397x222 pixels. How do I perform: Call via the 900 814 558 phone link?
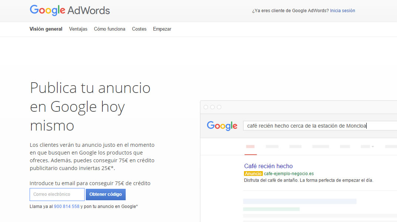pyautogui.click(x=67, y=207)
